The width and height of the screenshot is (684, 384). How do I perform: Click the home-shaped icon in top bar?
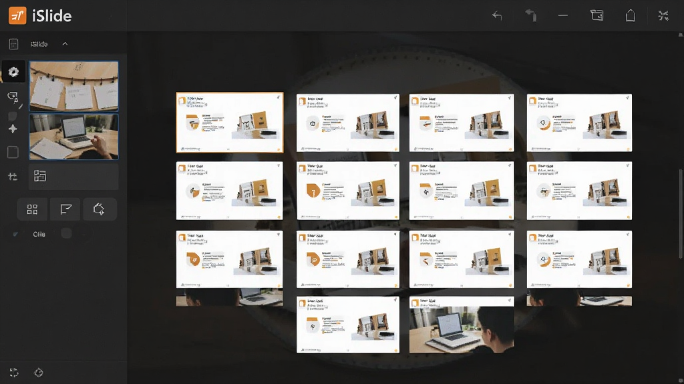(631, 16)
